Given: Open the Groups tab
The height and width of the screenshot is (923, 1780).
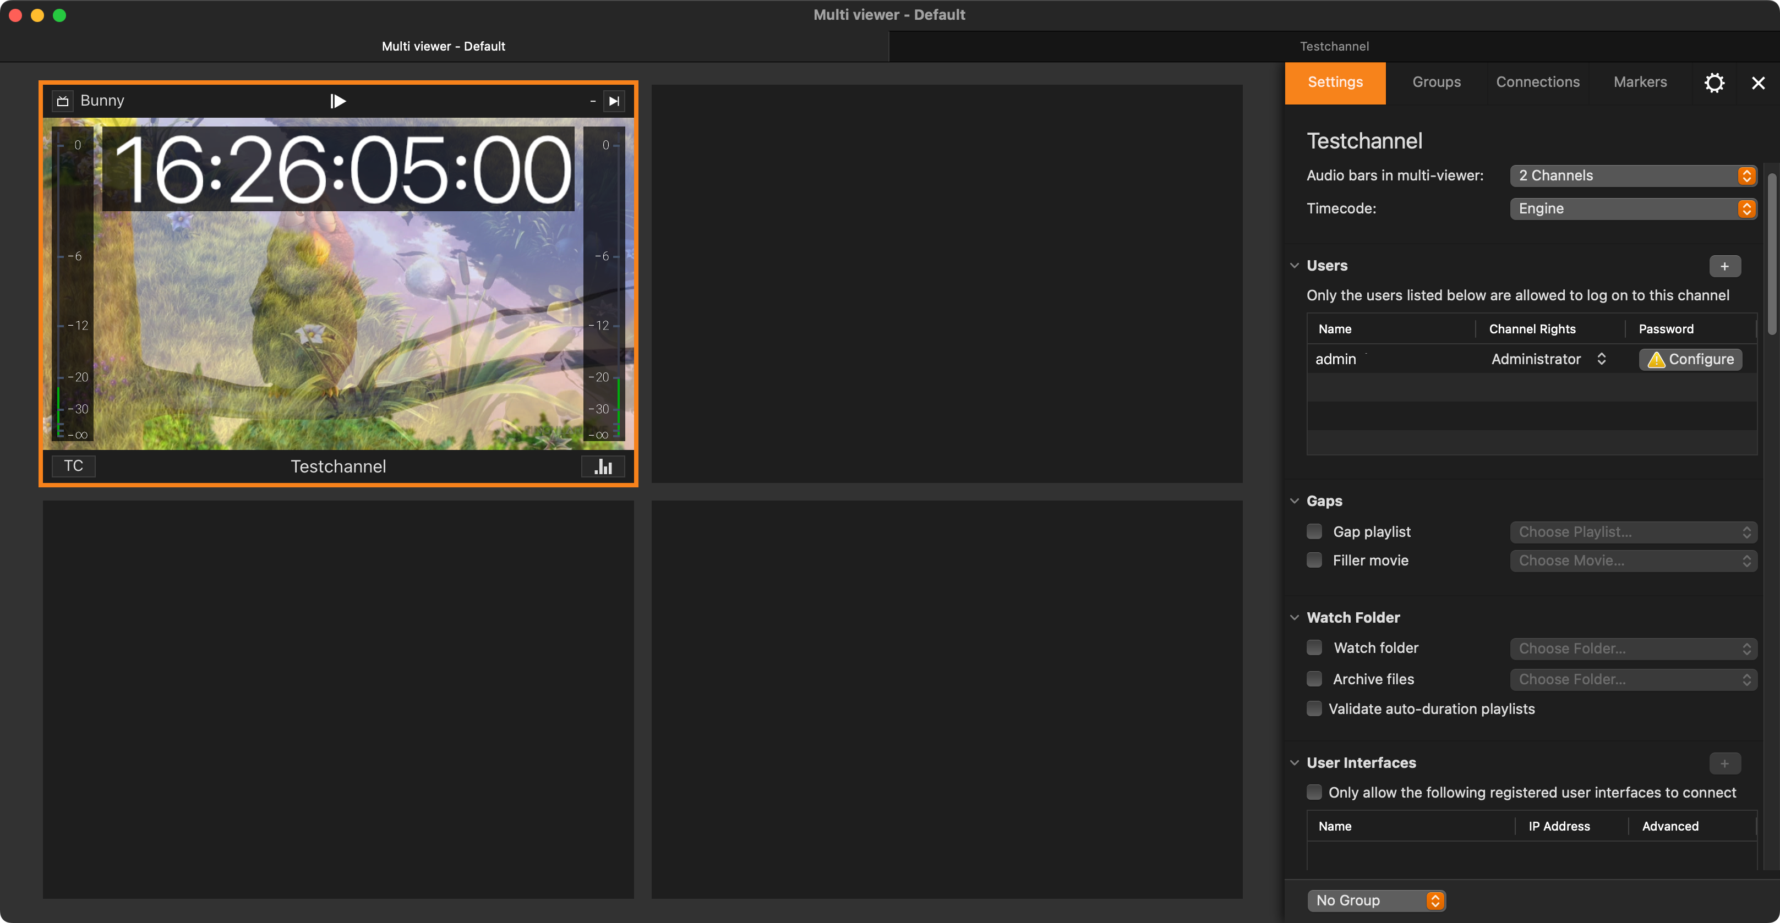Looking at the screenshot, I should (1437, 83).
